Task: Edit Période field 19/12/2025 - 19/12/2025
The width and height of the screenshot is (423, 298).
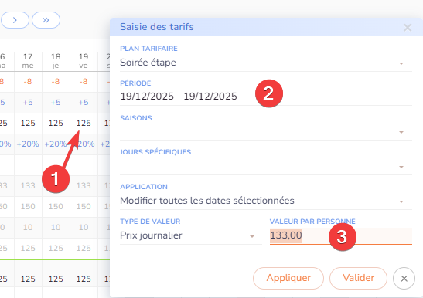Action: [x=266, y=97]
